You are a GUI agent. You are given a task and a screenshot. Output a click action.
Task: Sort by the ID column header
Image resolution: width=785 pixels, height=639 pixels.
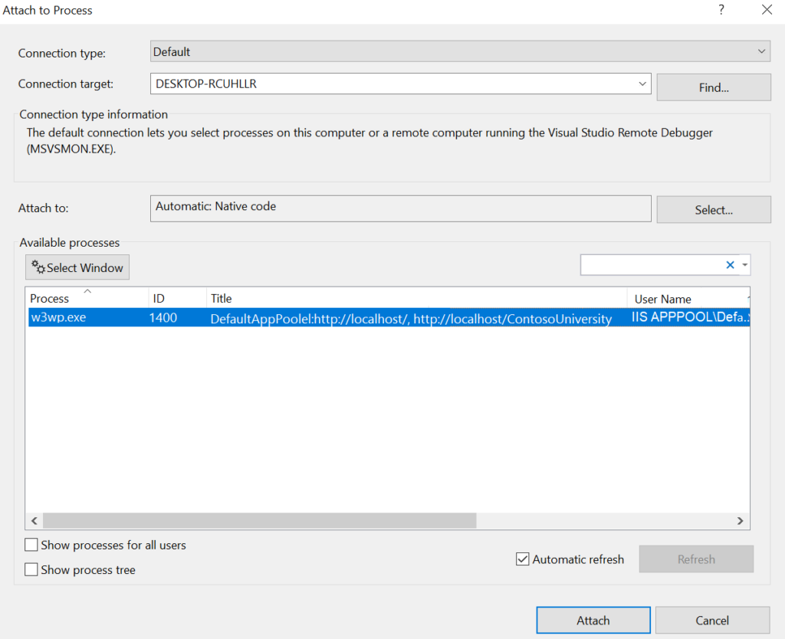159,299
